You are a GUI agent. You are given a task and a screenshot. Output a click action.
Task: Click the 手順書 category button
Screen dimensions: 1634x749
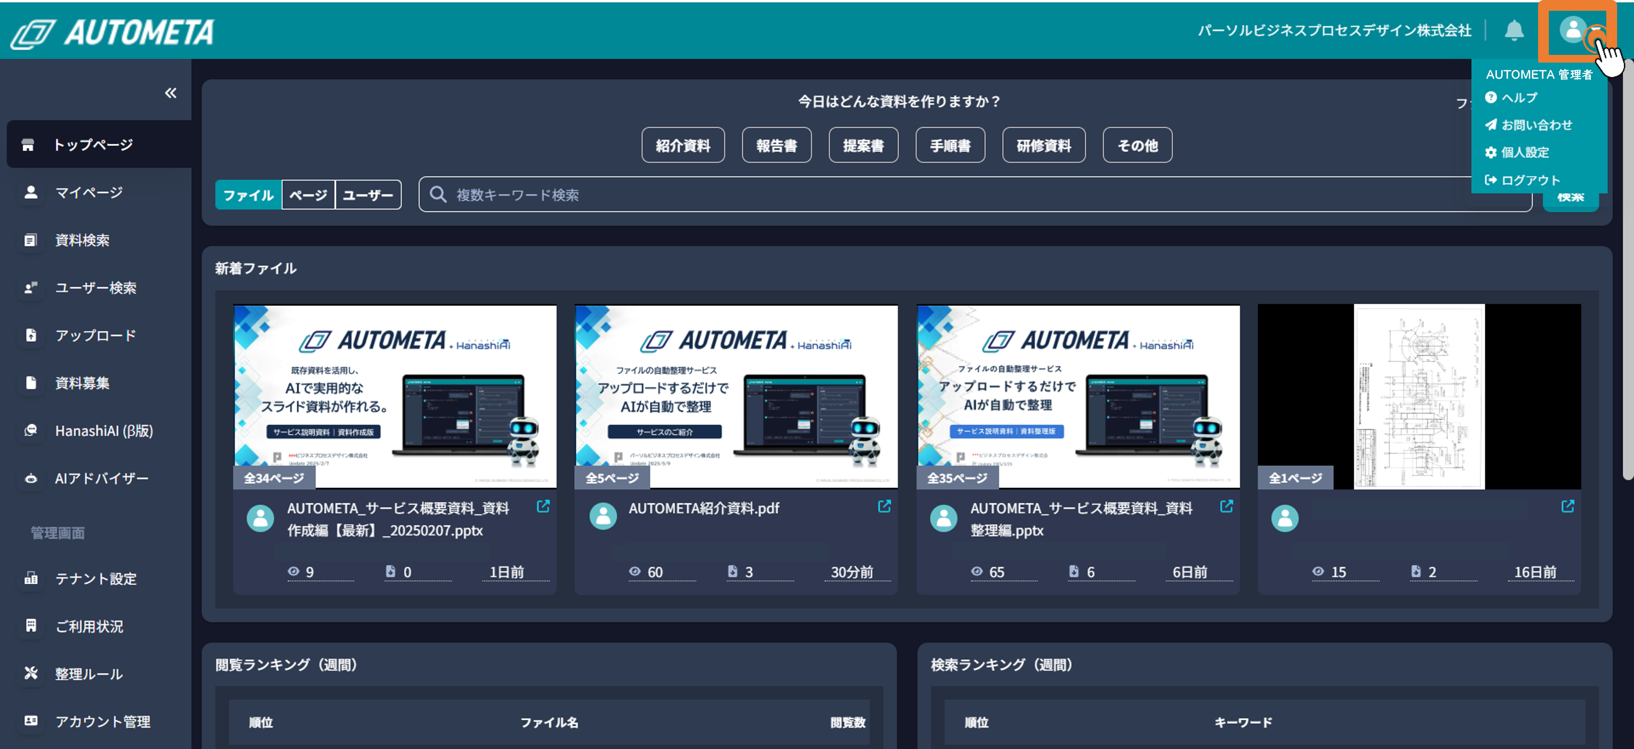pos(950,145)
